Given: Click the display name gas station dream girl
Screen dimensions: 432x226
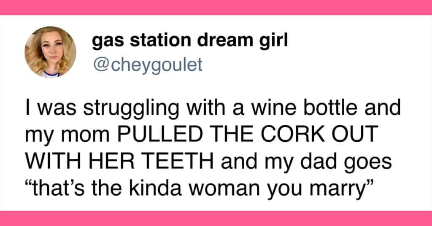Looking at the screenshot, I should 190,41.
